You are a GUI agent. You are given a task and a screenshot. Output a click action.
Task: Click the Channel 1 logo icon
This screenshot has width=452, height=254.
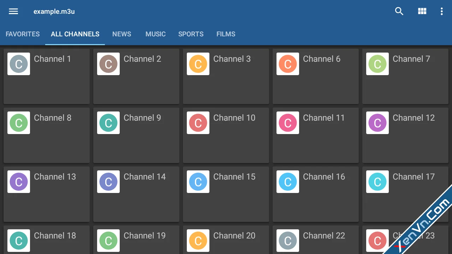click(19, 64)
